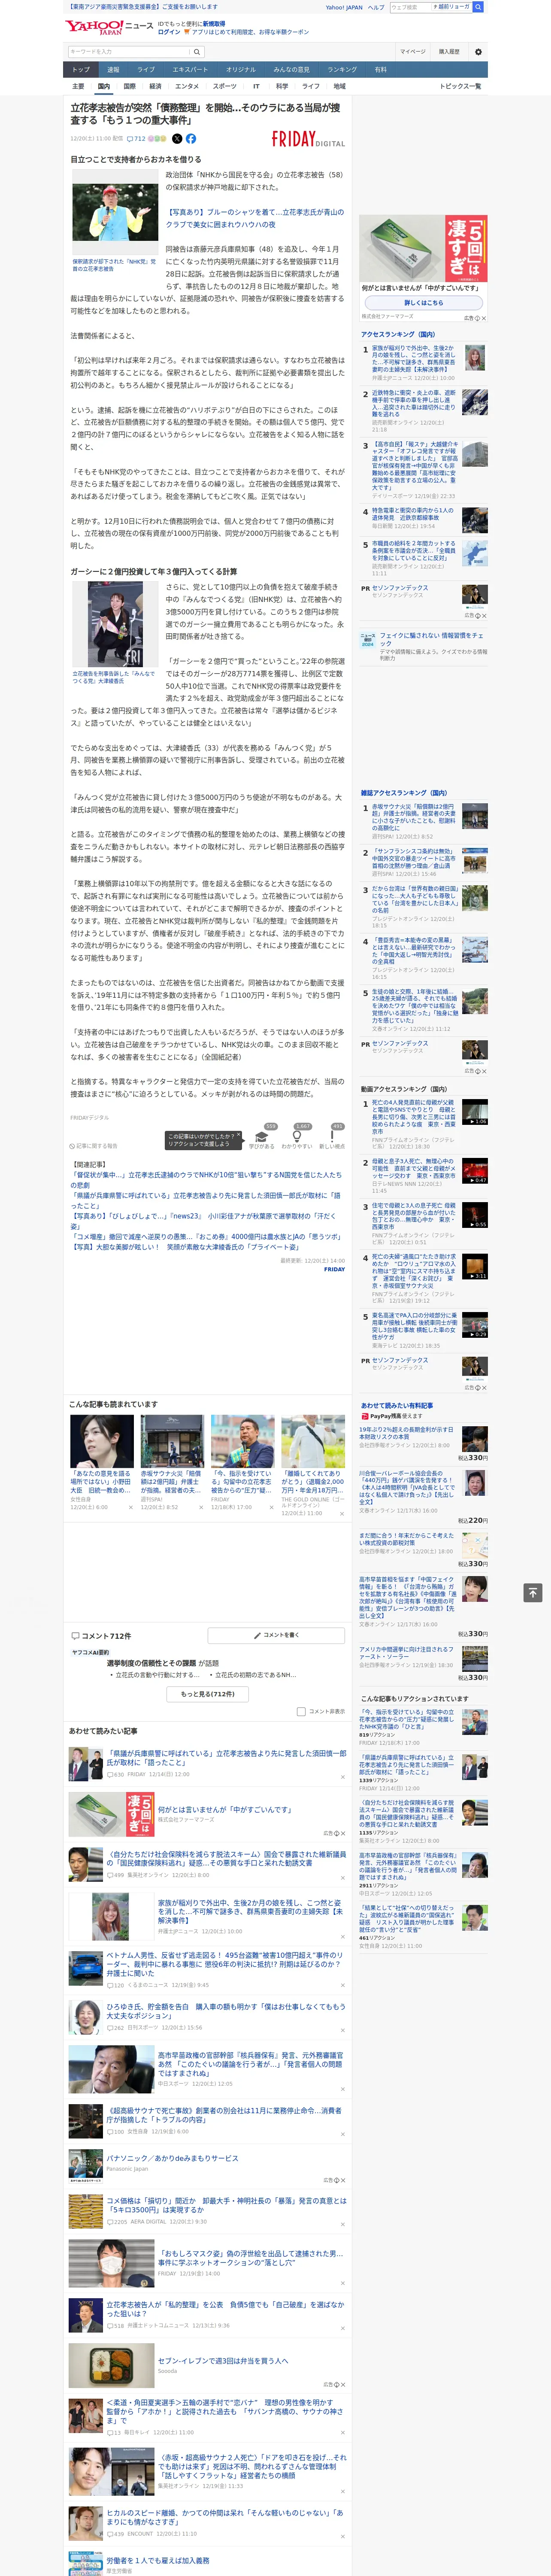Viewport: 551px width, 2576px height.
Task: Select the 速報 menu item
Action: [113, 69]
